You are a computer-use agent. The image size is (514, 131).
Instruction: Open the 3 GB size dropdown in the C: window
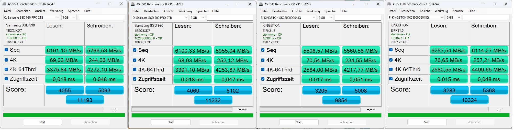pos(69,18)
